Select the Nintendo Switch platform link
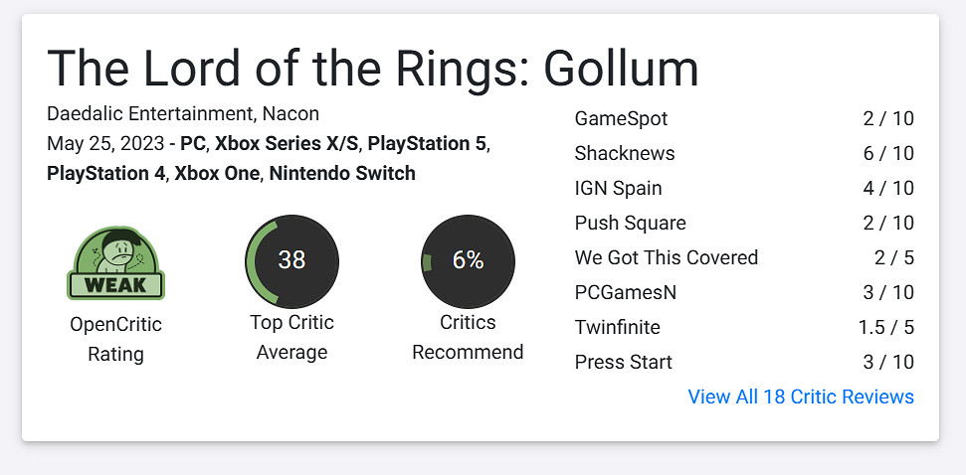Screen dimensions: 966x475 click(342, 174)
